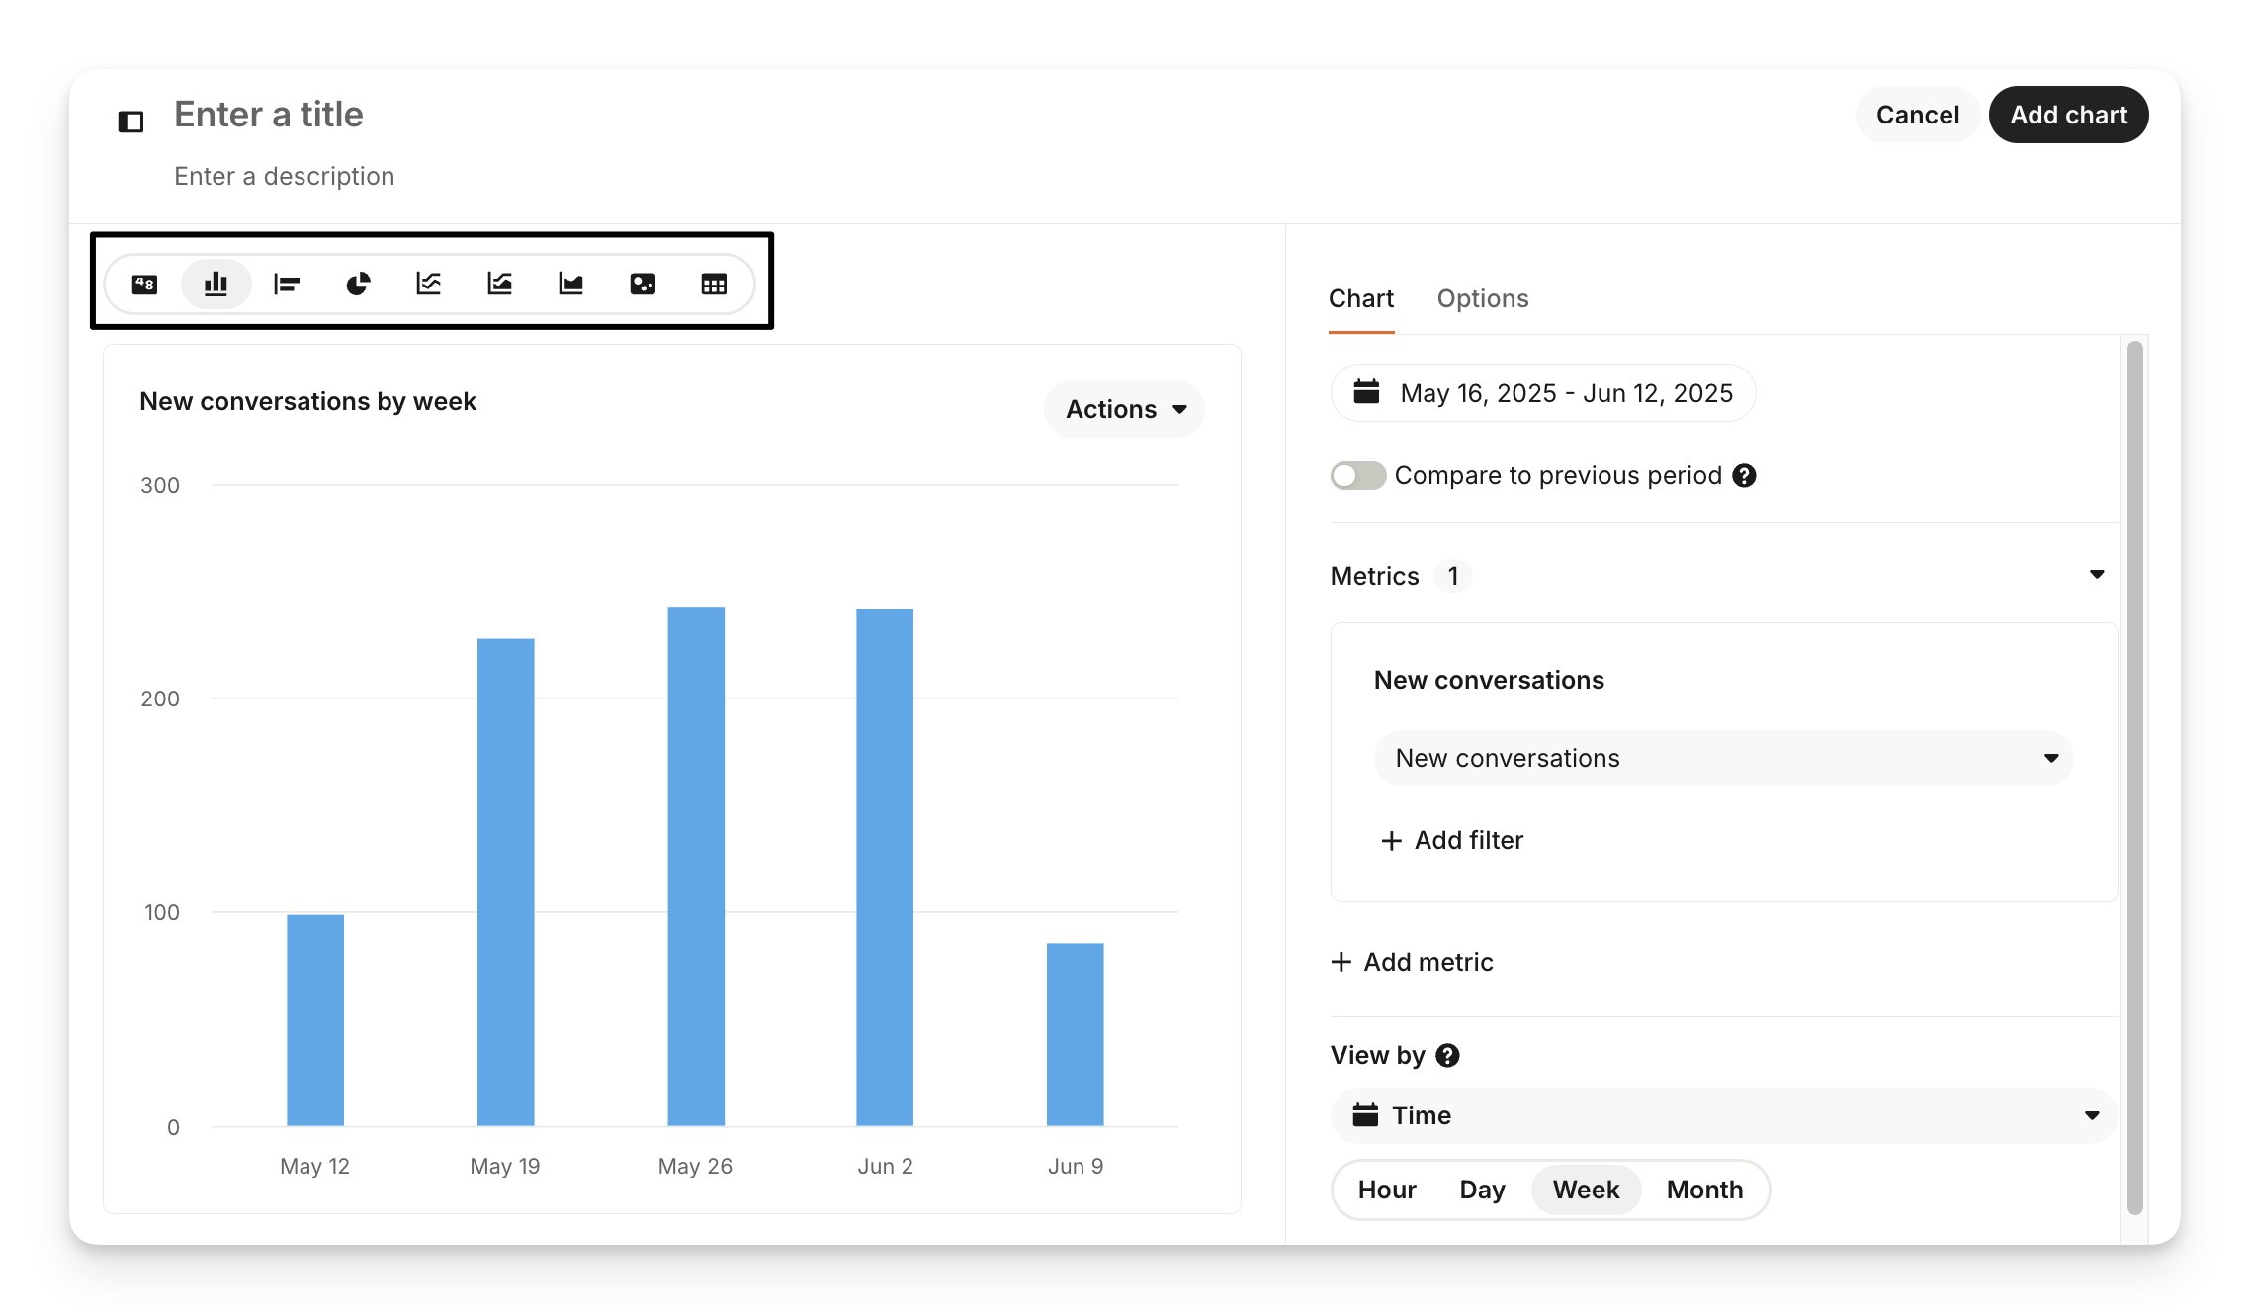
Task: Switch to the Options tab
Action: (x=1482, y=298)
